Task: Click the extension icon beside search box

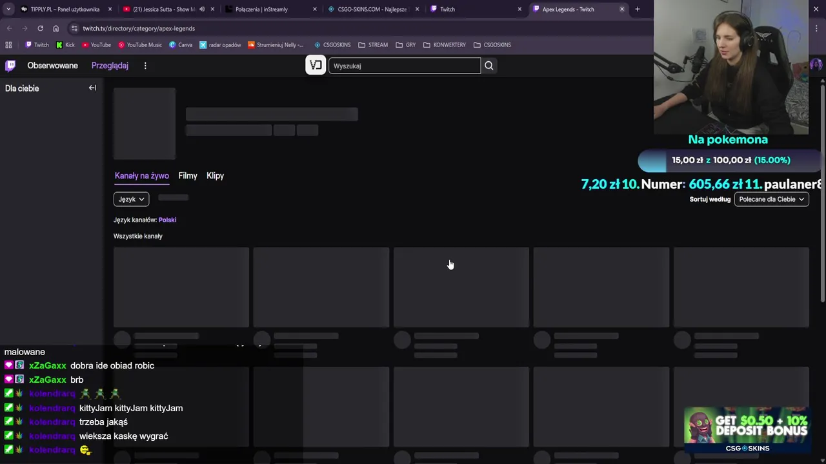Action: click(x=316, y=65)
